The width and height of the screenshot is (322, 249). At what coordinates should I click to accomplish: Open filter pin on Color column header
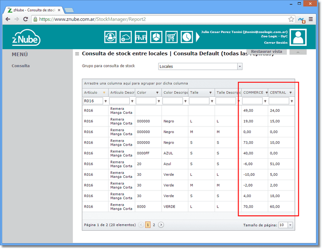click(157, 92)
